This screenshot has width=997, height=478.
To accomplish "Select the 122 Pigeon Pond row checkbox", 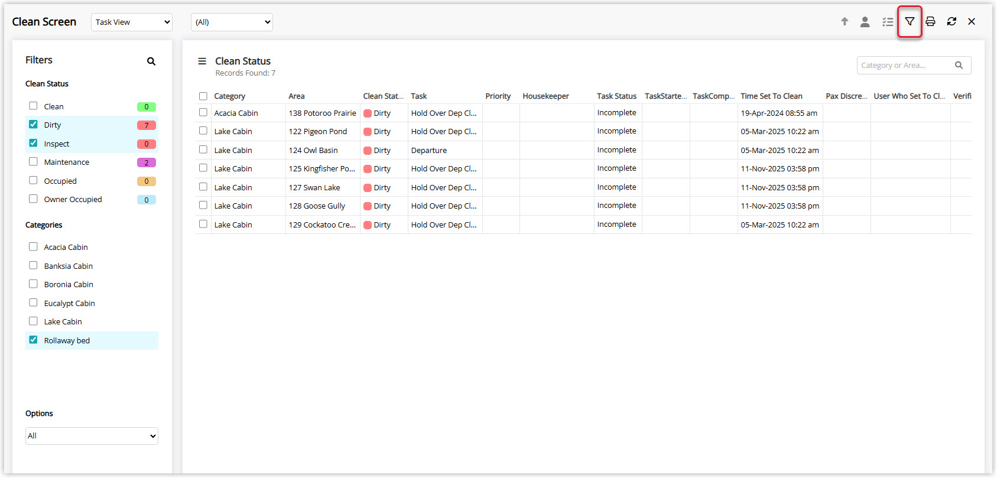I will click(203, 131).
